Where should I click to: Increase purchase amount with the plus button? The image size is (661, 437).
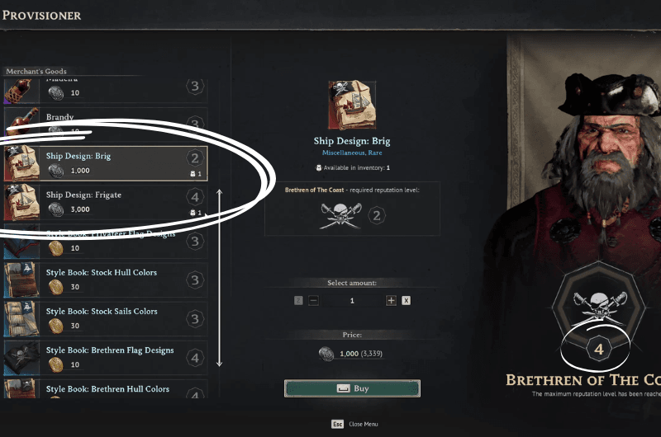pyautogui.click(x=391, y=300)
